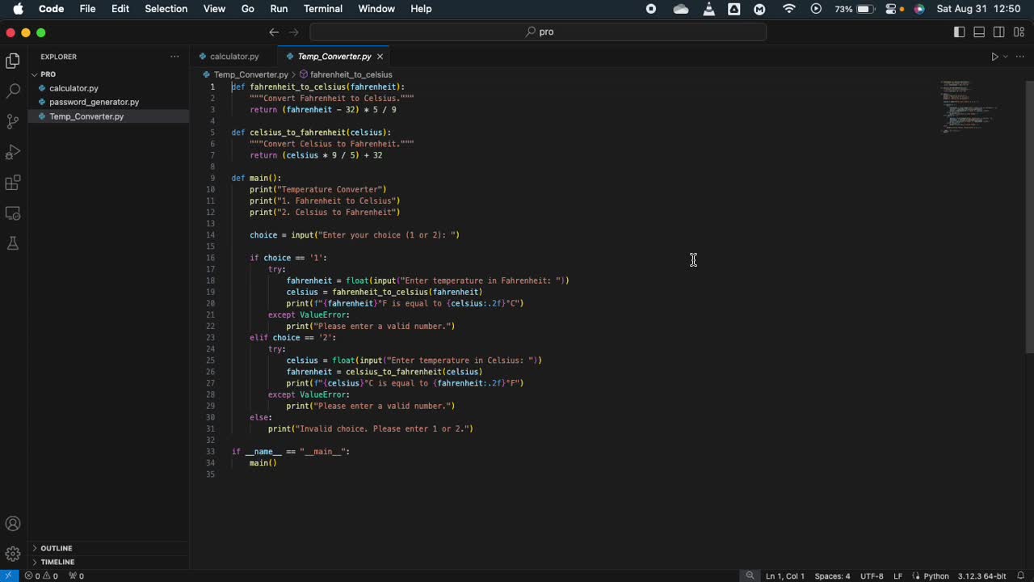Expand the OUTLINE section
The height and width of the screenshot is (582, 1034).
(x=56, y=548)
